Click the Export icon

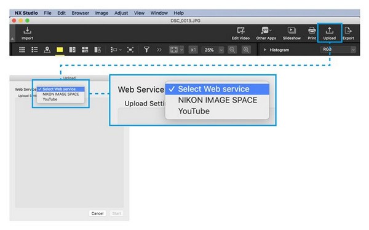tap(348, 33)
